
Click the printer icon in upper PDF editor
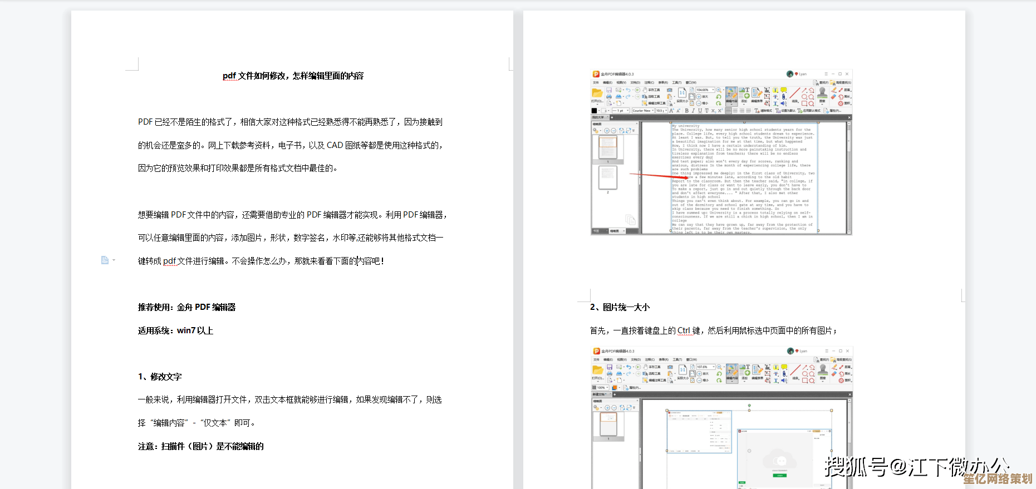coord(609,97)
